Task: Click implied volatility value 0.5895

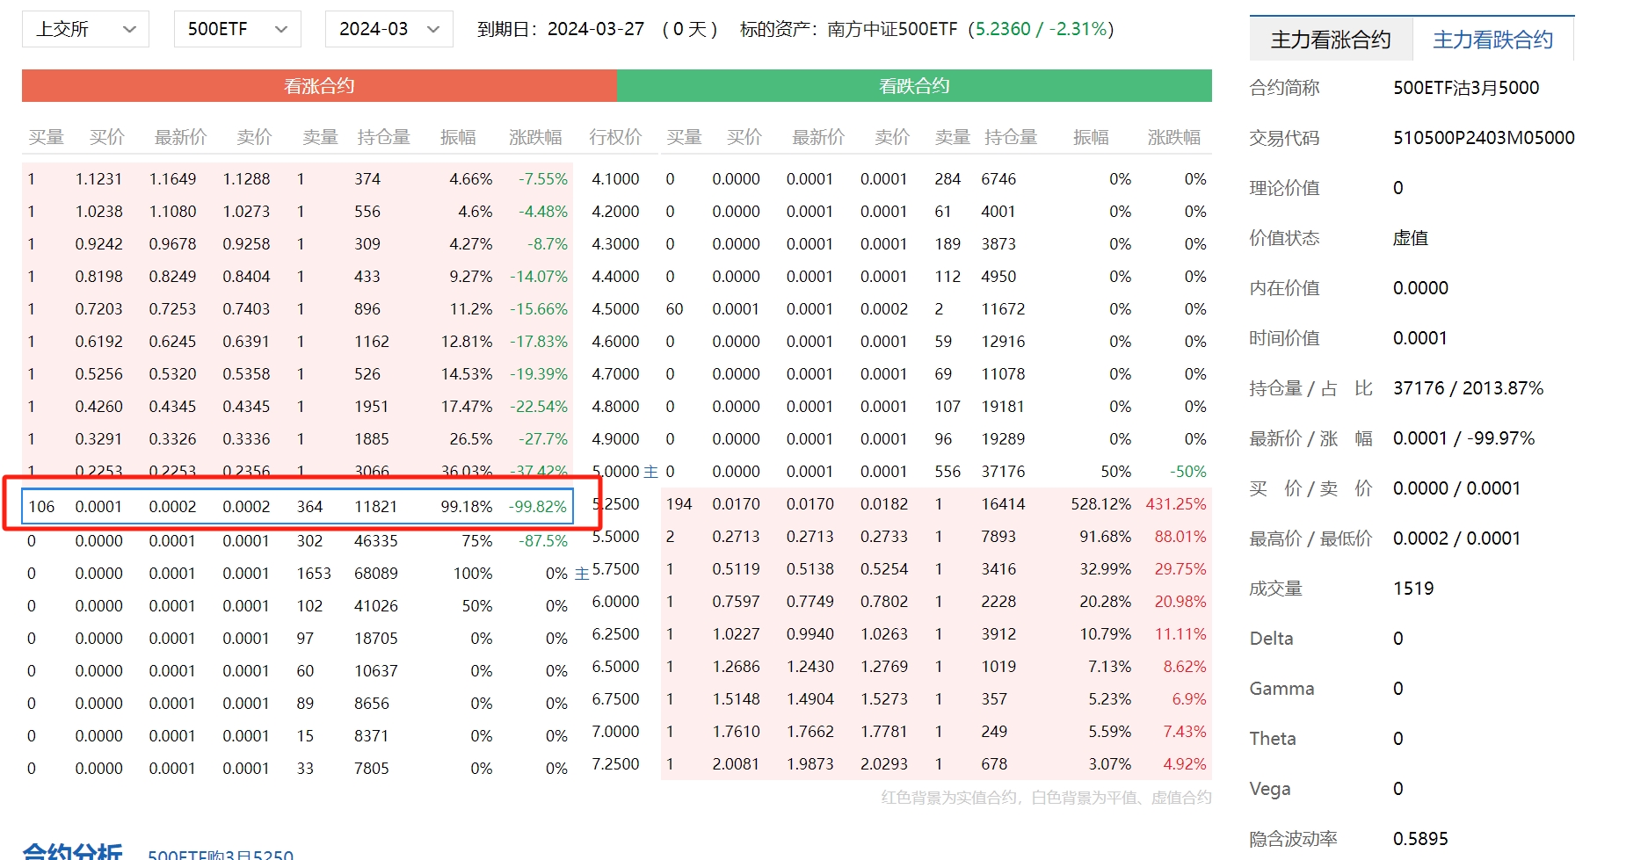Action: pyautogui.click(x=1420, y=839)
